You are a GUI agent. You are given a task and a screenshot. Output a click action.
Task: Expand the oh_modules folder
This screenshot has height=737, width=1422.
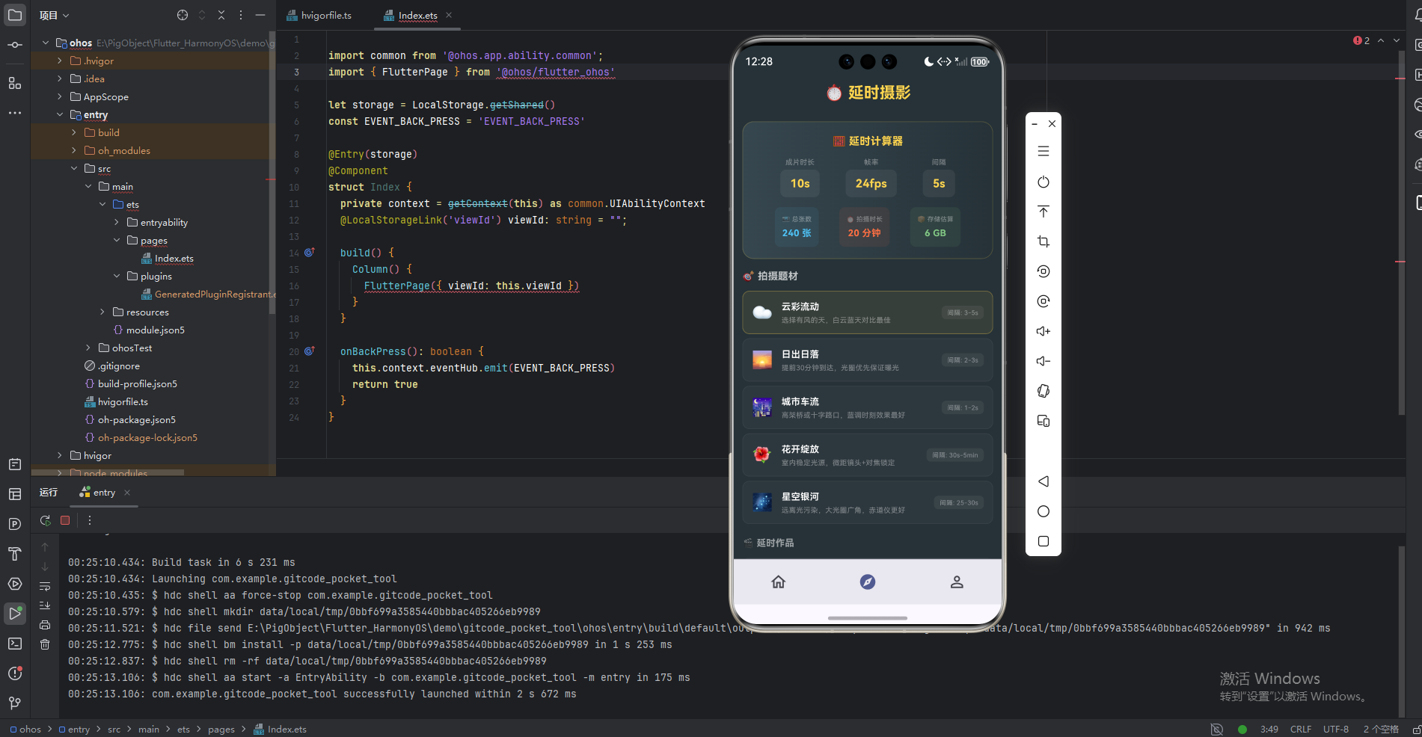(x=74, y=150)
